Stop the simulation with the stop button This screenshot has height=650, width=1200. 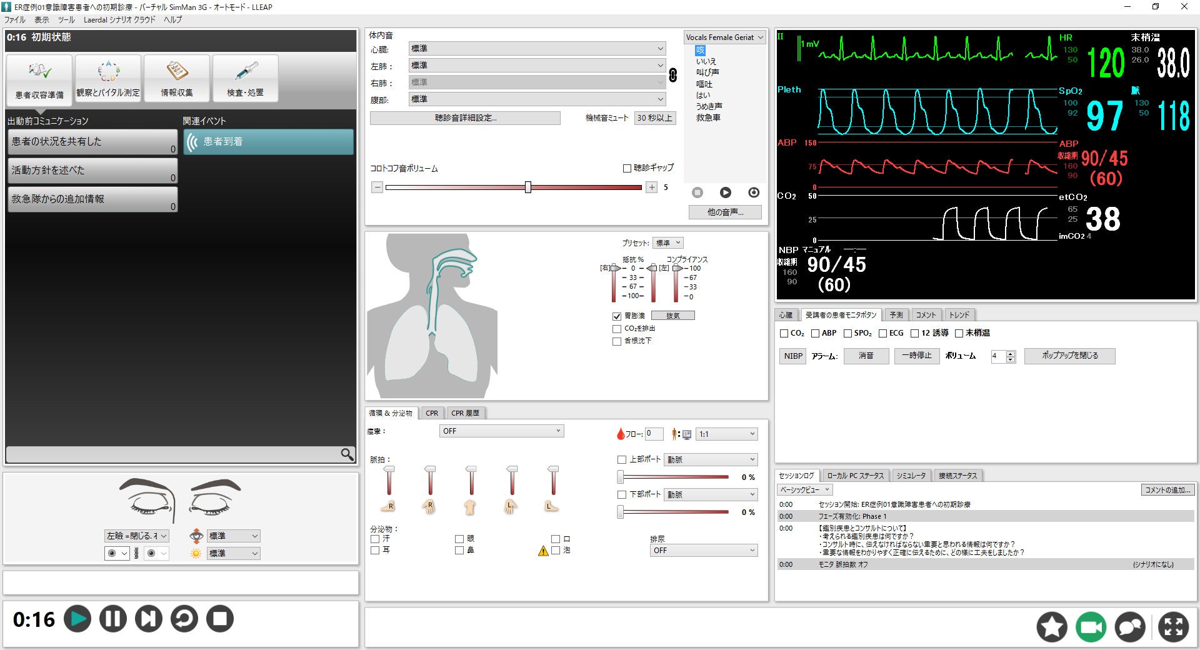coord(220,619)
